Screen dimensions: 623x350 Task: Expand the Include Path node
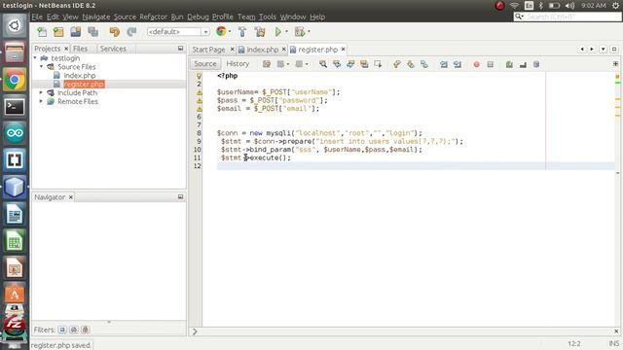41,92
